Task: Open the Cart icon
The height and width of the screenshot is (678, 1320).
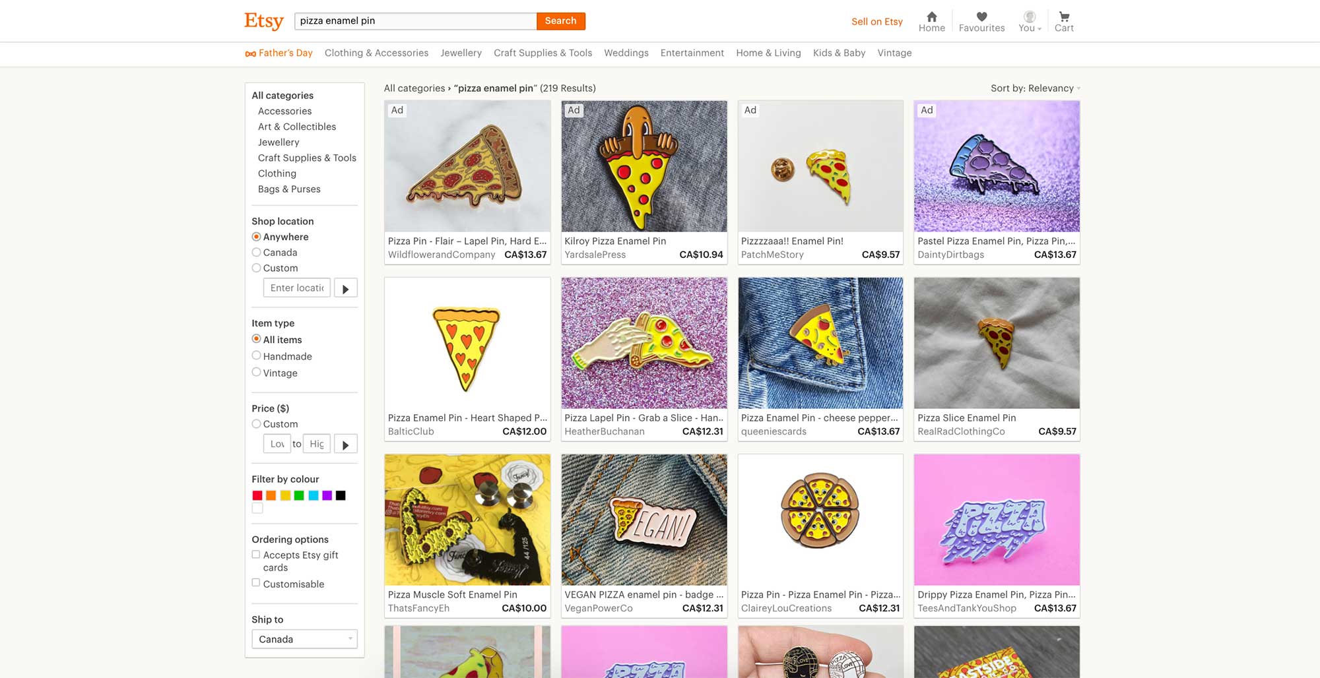Action: tap(1064, 22)
